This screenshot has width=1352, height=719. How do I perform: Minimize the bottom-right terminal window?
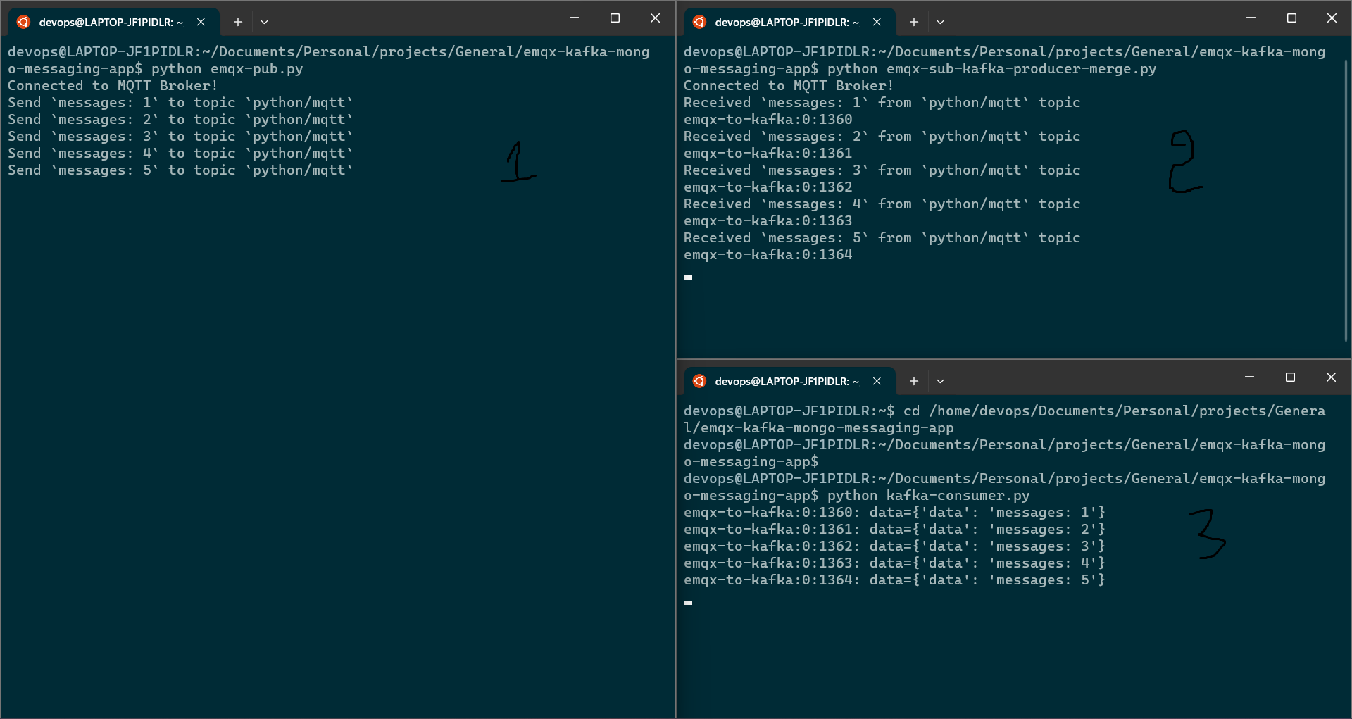[1250, 377]
